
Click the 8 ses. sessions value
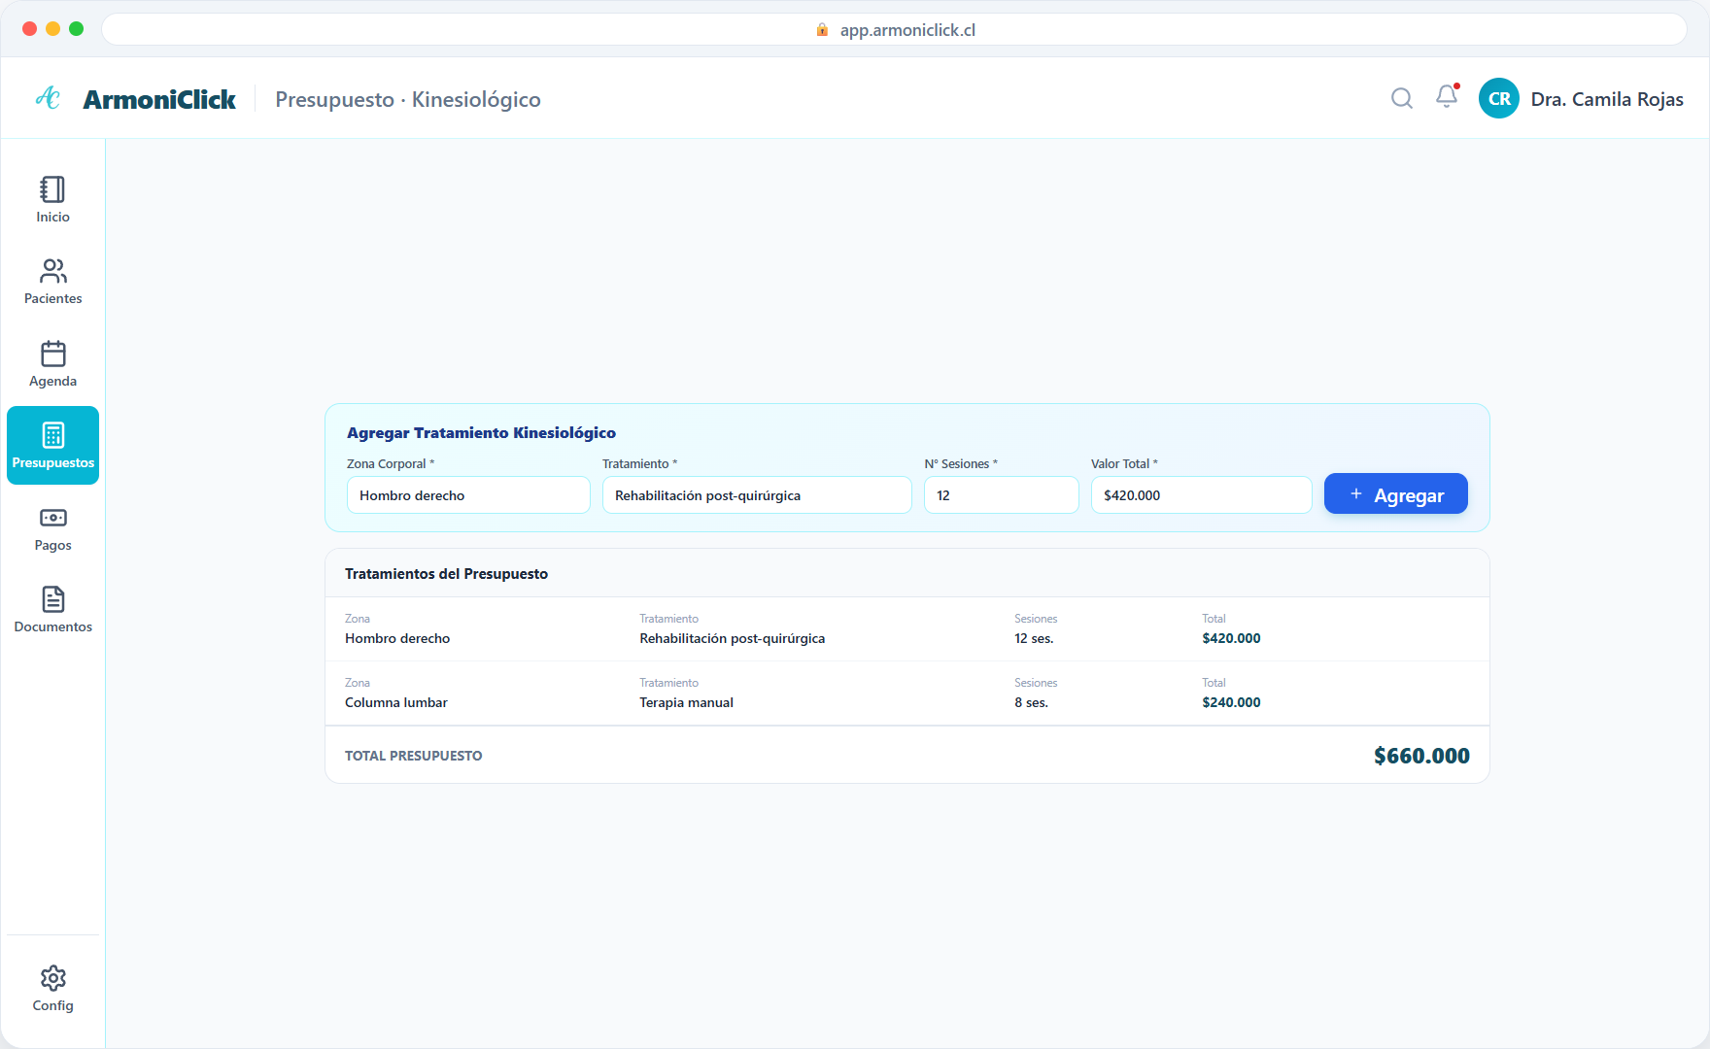[x=1031, y=702]
